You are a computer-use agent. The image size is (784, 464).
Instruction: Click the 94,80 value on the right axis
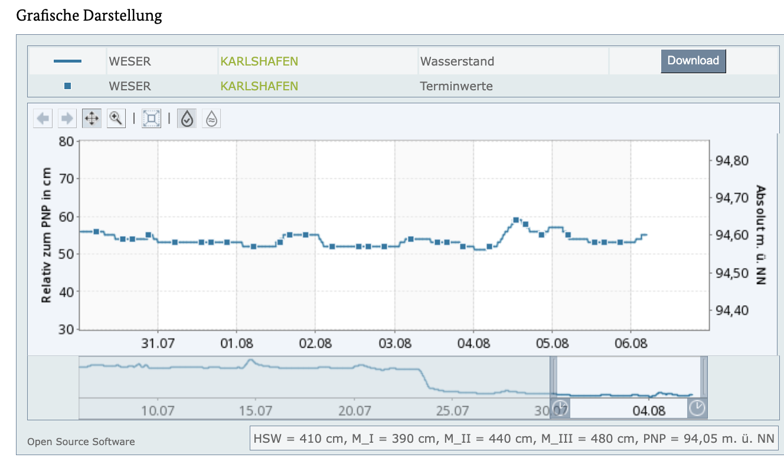pyautogui.click(x=731, y=161)
